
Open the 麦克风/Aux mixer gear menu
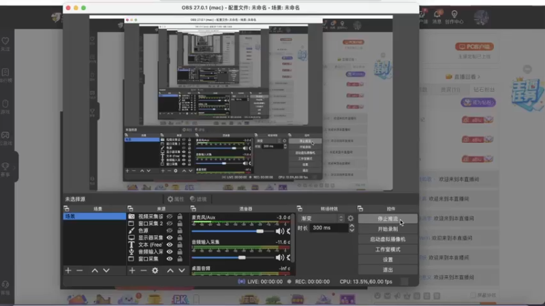288,231
